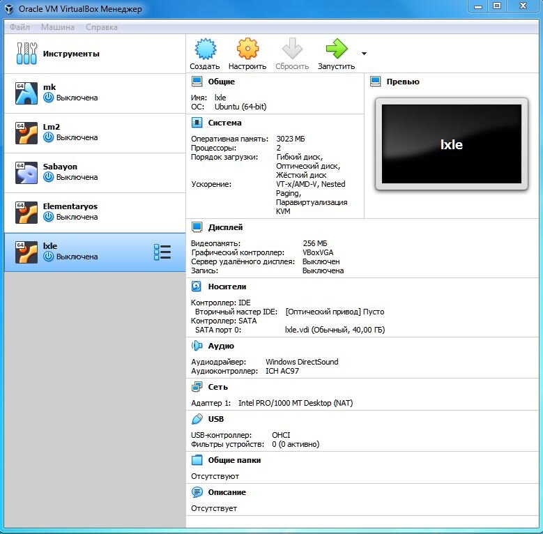The height and width of the screenshot is (534, 543).
Task: Expand the Запустить dropdown arrow
Action: click(x=364, y=54)
